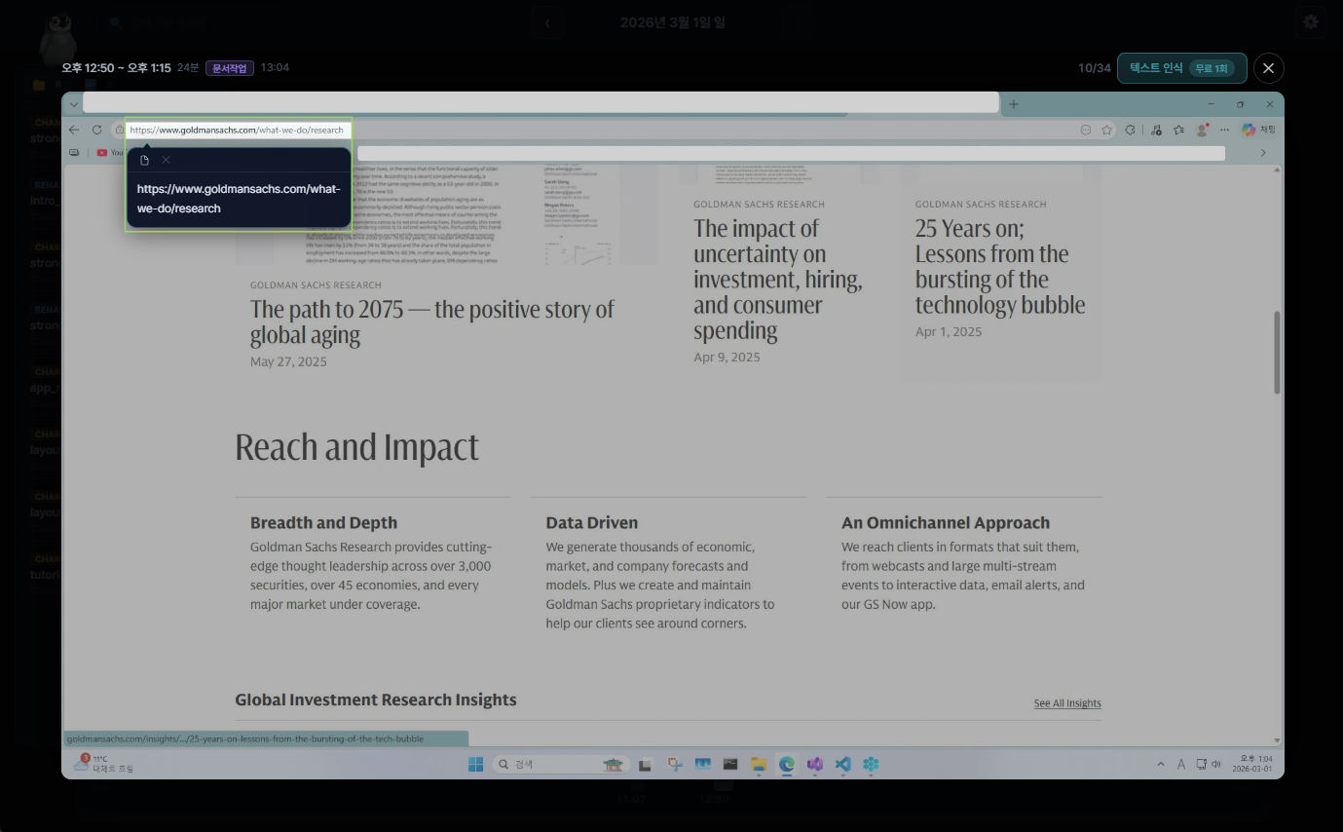Click the May 27, 2025 article date
The image size is (1343, 832).
click(x=288, y=361)
